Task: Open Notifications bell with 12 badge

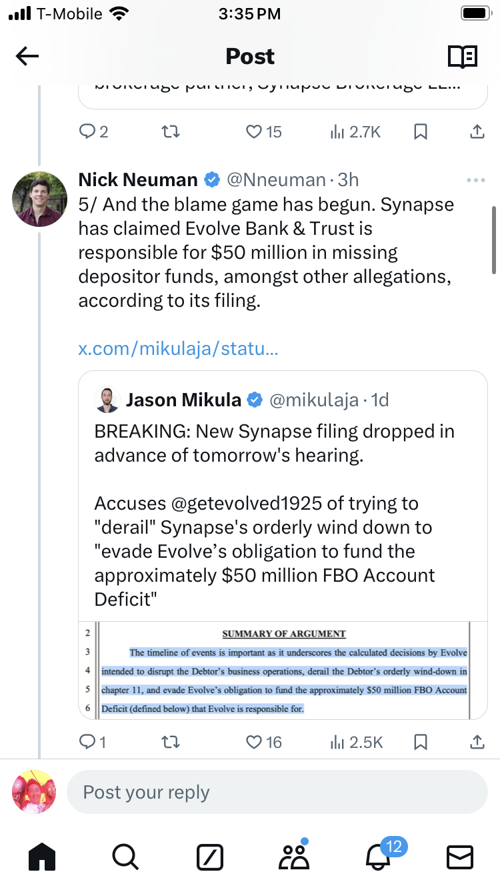Action: coord(379,857)
